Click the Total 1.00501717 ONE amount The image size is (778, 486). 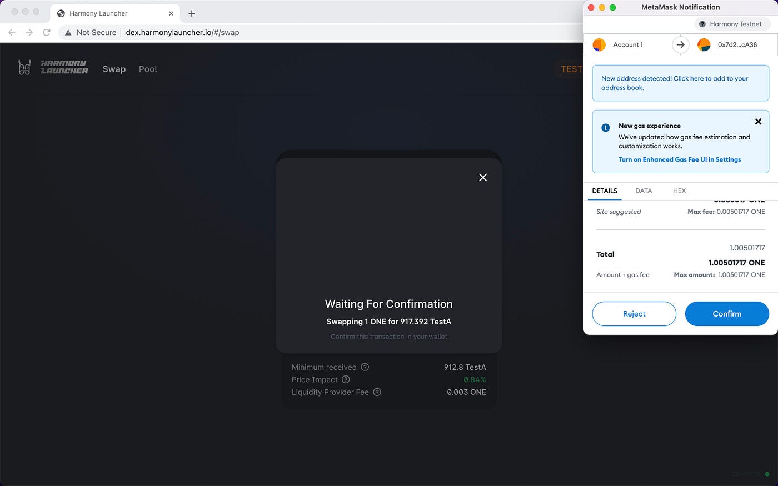[737, 263]
